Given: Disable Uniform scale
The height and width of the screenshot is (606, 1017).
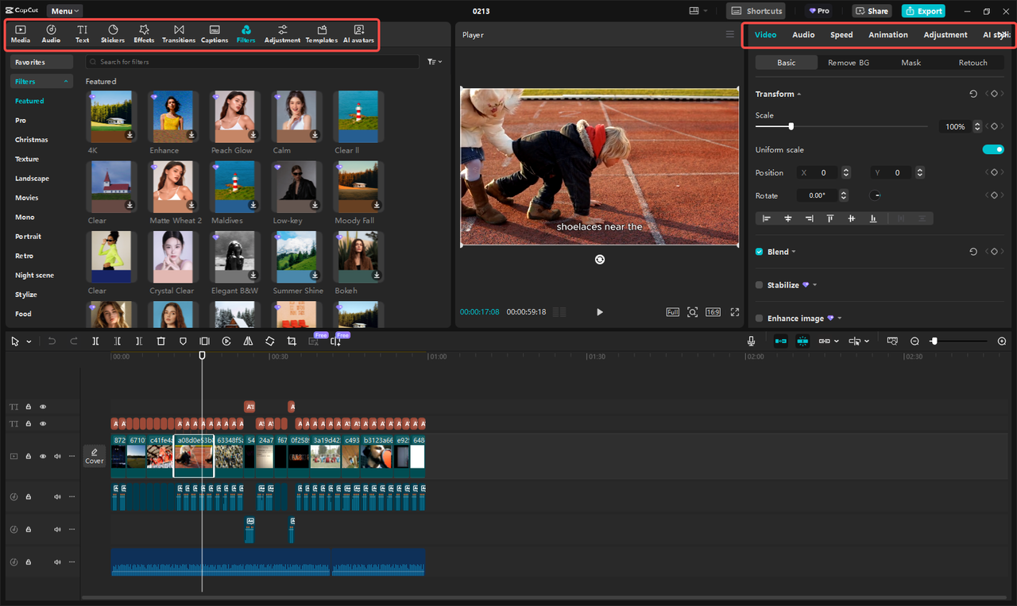Looking at the screenshot, I should (x=993, y=149).
